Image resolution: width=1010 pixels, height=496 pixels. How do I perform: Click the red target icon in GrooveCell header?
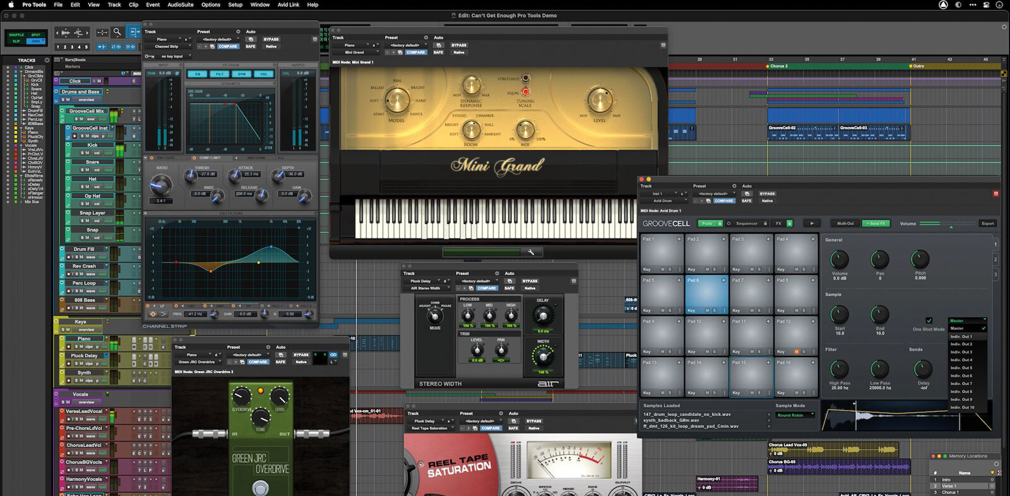996,194
